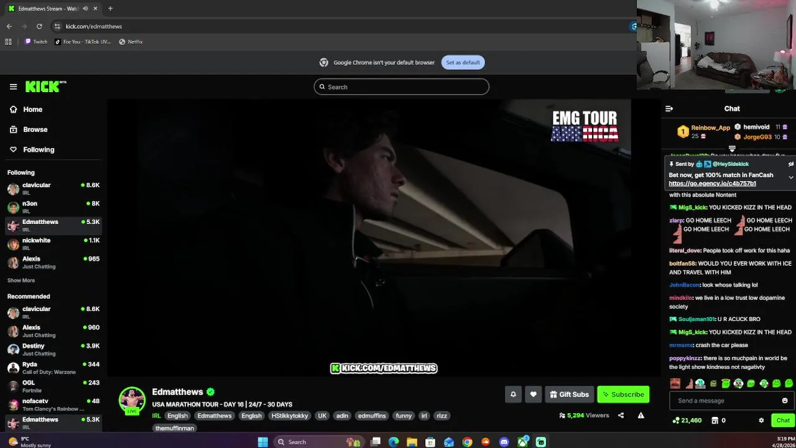The height and width of the screenshot is (448, 796).
Task: Open a new Chrome tab
Action: click(x=110, y=9)
